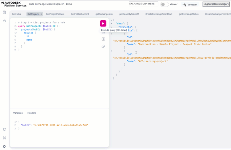
Task: Show query history from the sidebar
Action: pos(4,21)
